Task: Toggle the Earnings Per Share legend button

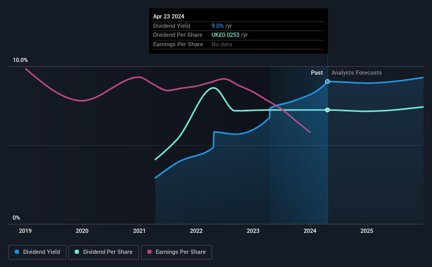Action: (176, 252)
